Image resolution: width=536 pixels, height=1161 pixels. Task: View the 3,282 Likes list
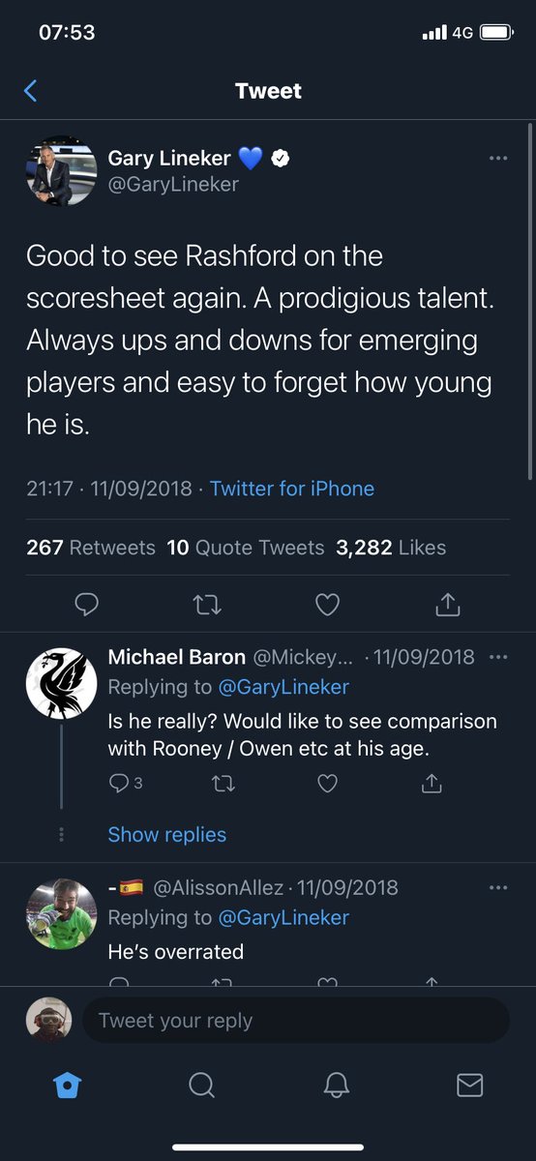pos(391,548)
